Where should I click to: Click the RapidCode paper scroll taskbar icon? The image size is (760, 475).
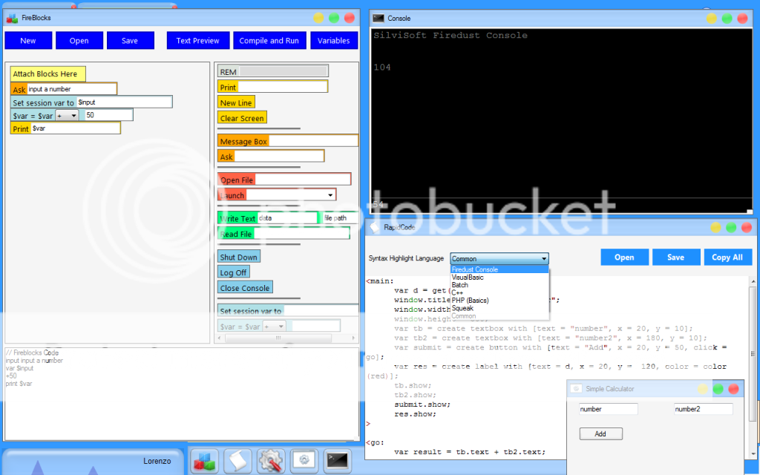click(237, 461)
